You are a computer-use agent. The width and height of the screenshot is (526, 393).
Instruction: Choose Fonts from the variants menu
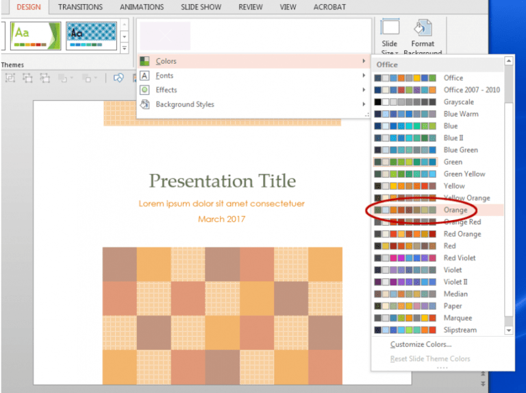(x=253, y=75)
